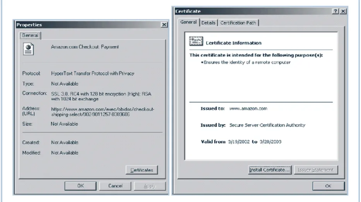
Task: Click the Apply button in Properties
Action: tap(150, 186)
